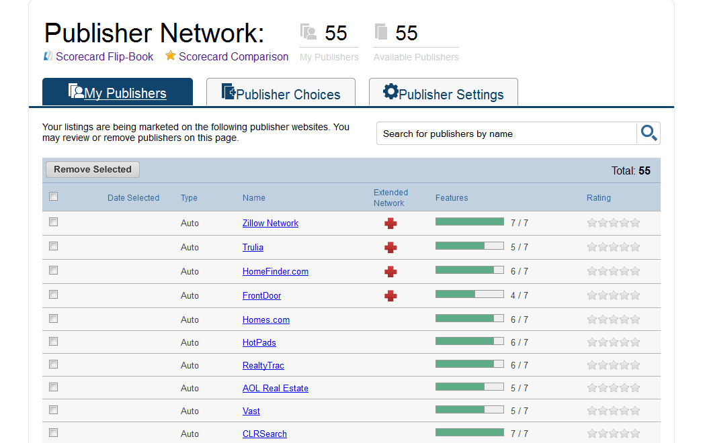Sort by Name column header
703x443 pixels.
coord(254,197)
